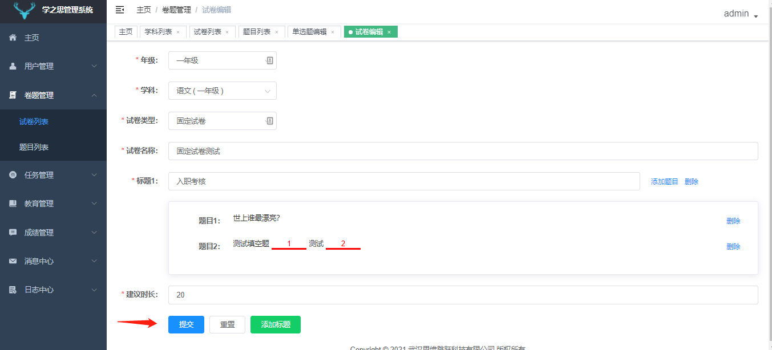Click the user icon for 用户管理

click(x=13, y=66)
